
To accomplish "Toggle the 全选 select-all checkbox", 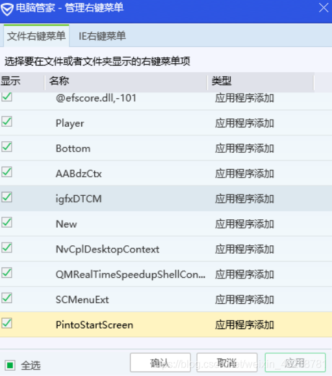I will pos(10,366).
